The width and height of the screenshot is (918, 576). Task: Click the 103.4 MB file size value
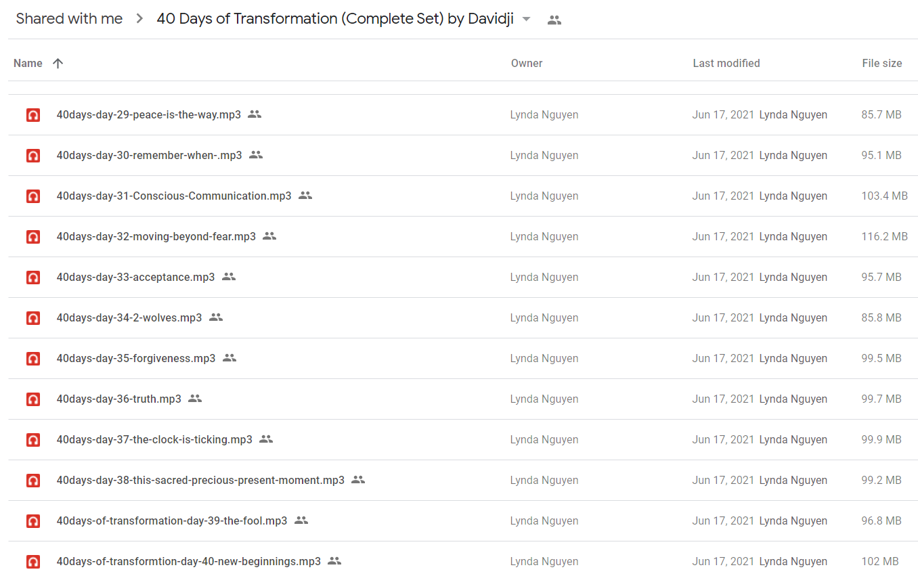pyautogui.click(x=885, y=196)
